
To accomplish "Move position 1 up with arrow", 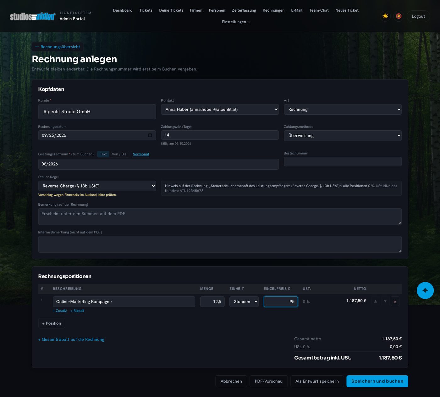I will 375,301.
